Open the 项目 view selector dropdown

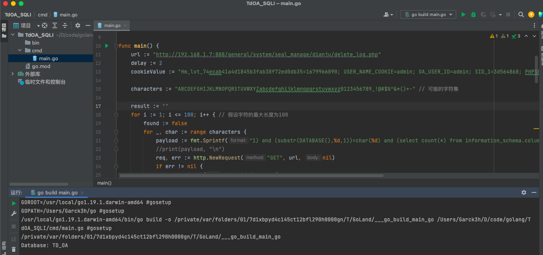27,25
